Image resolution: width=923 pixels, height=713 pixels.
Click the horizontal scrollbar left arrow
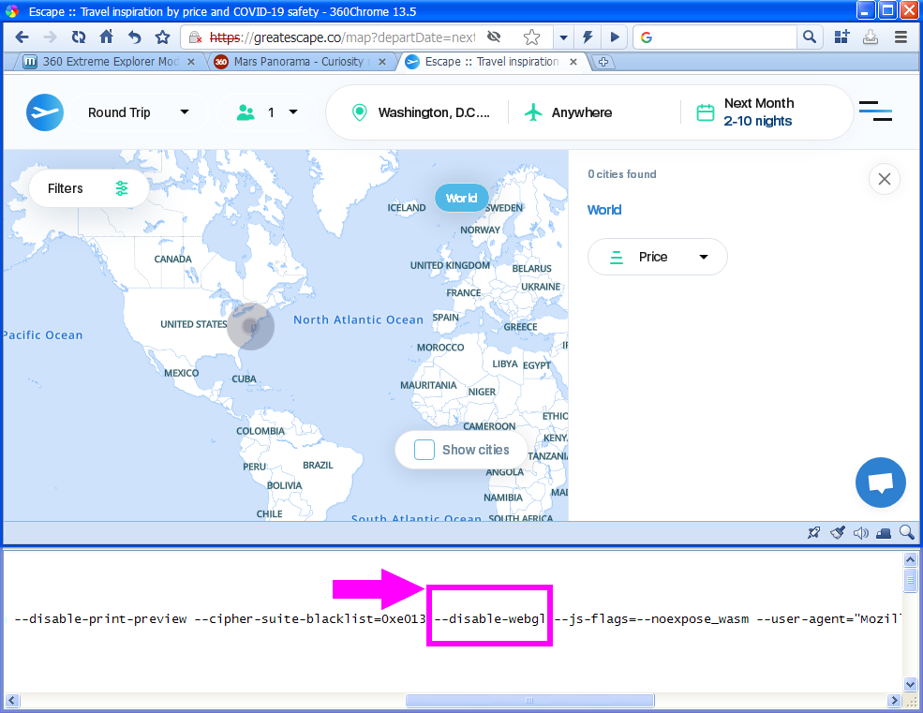click(12, 701)
